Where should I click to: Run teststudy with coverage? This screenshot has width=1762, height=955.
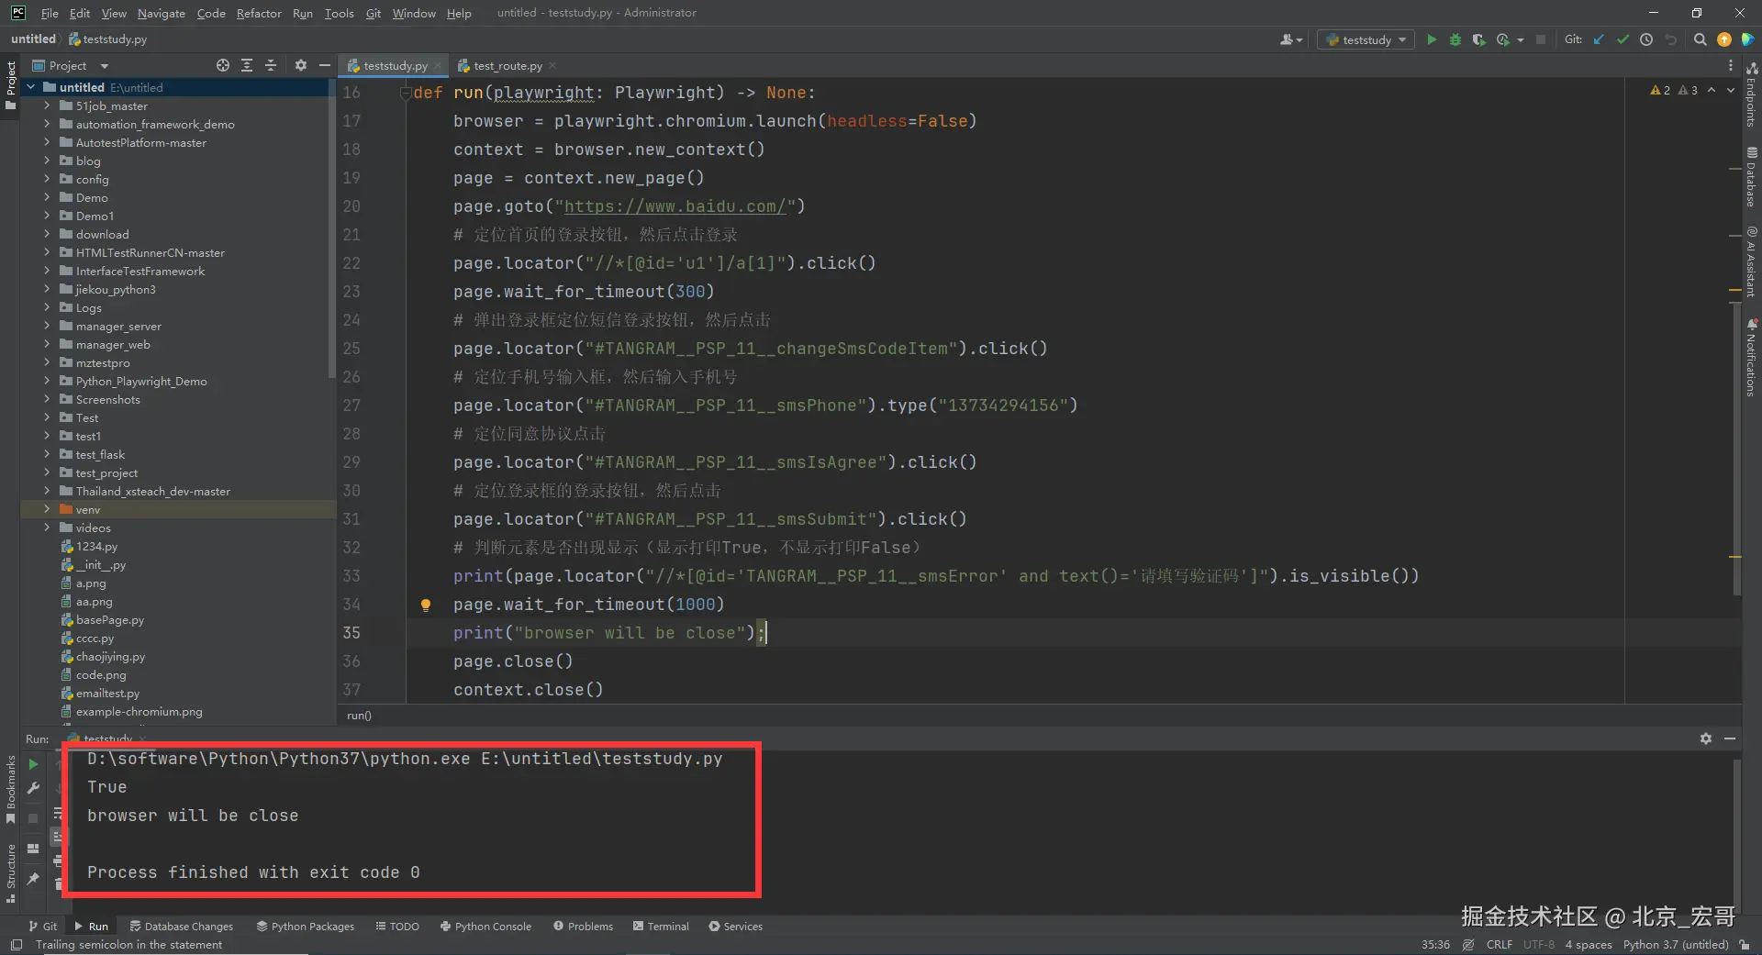click(x=1478, y=39)
